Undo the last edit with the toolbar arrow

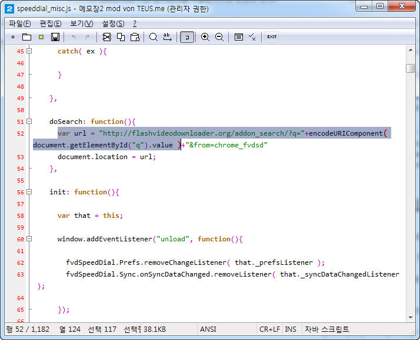74,37
